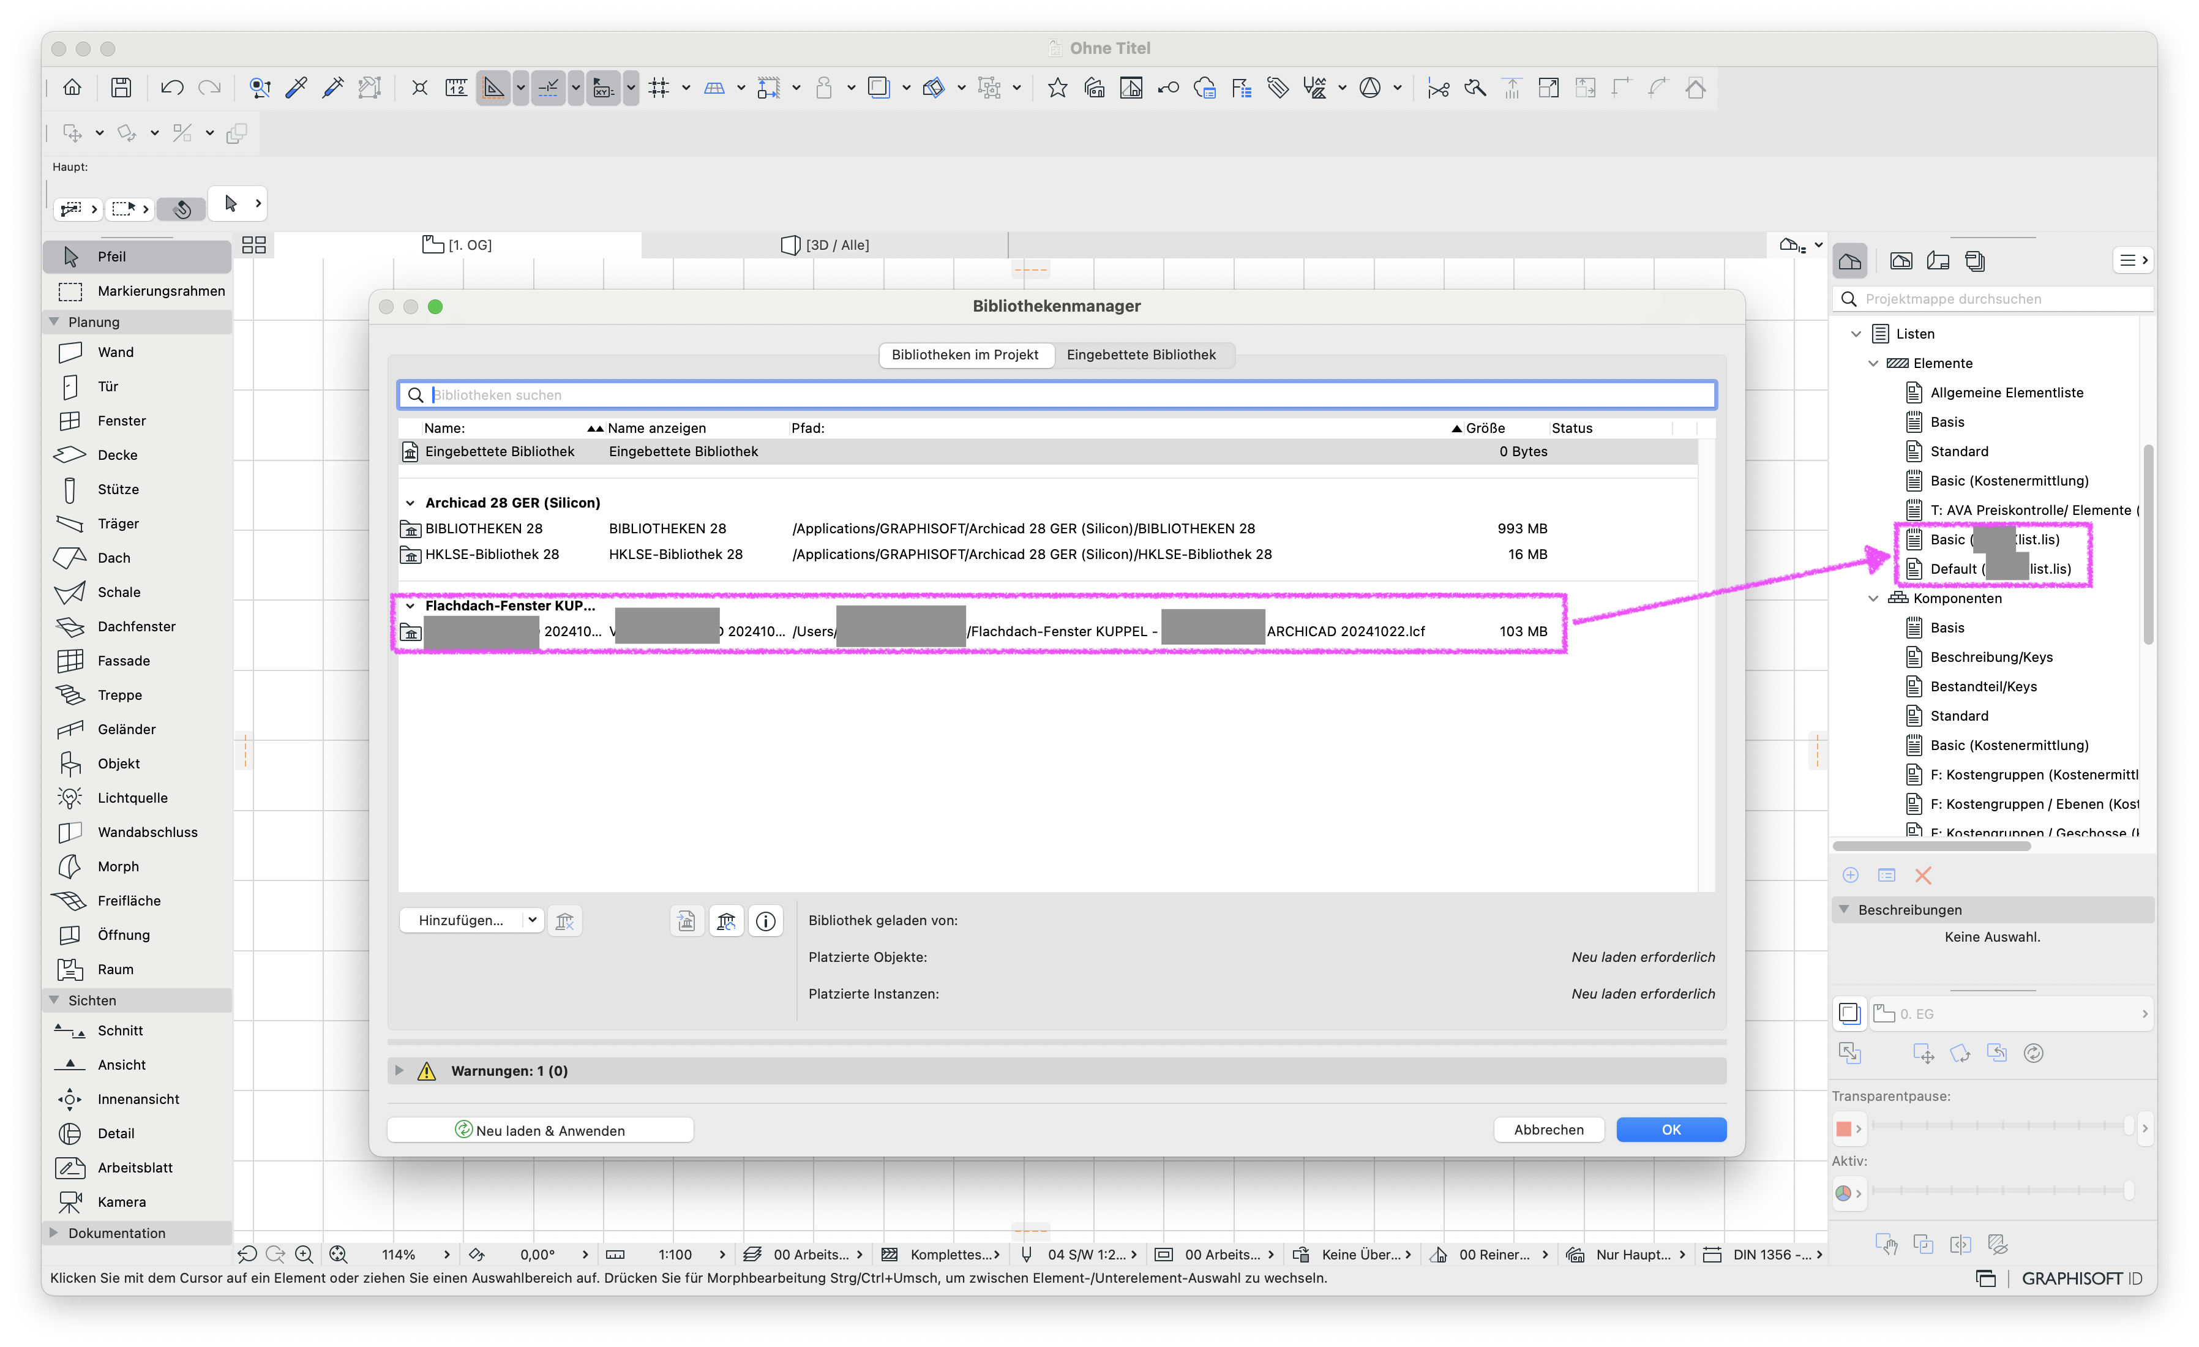This screenshot has width=2199, height=1347.
Task: Select the Lichtquelle tool
Action: (137, 798)
